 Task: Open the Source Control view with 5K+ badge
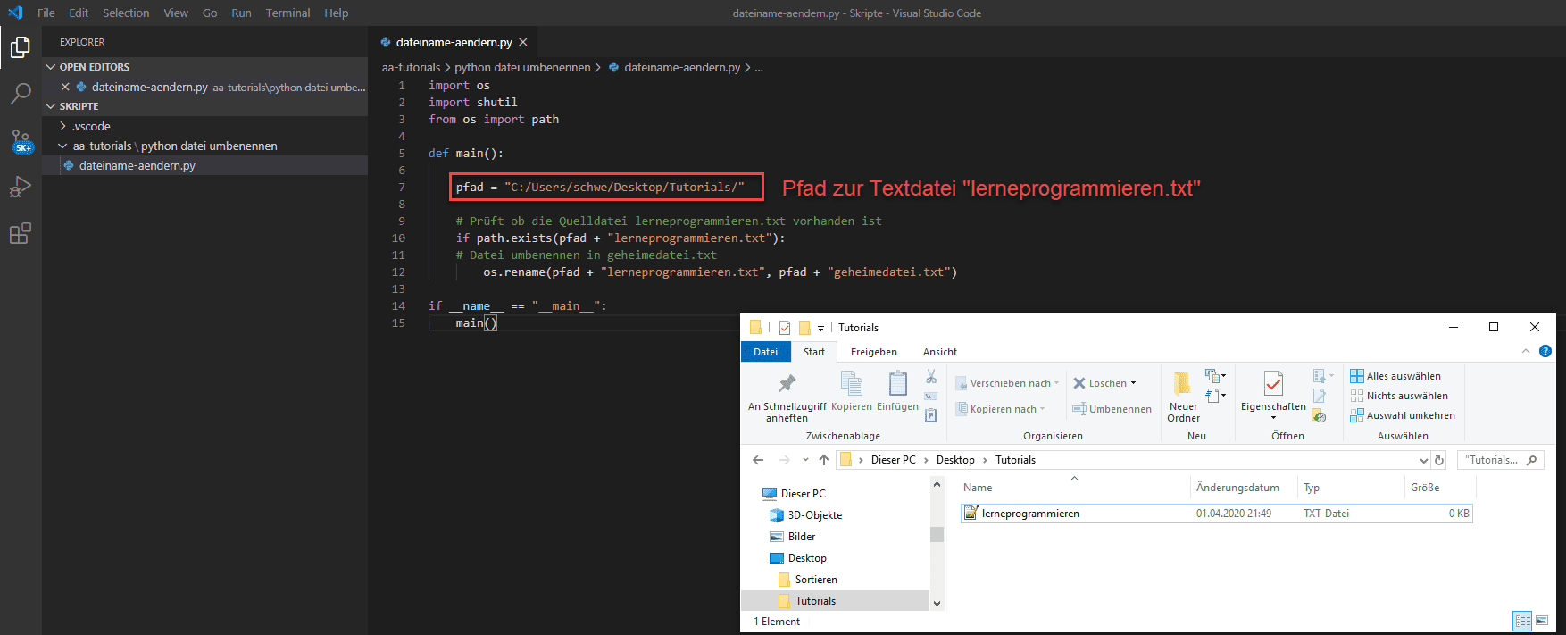[x=21, y=141]
